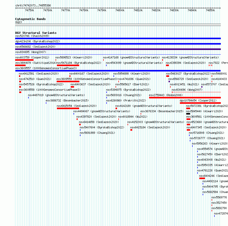
Task: Click nsv4741696 (Quan2021) label
Action: [134, 79]
